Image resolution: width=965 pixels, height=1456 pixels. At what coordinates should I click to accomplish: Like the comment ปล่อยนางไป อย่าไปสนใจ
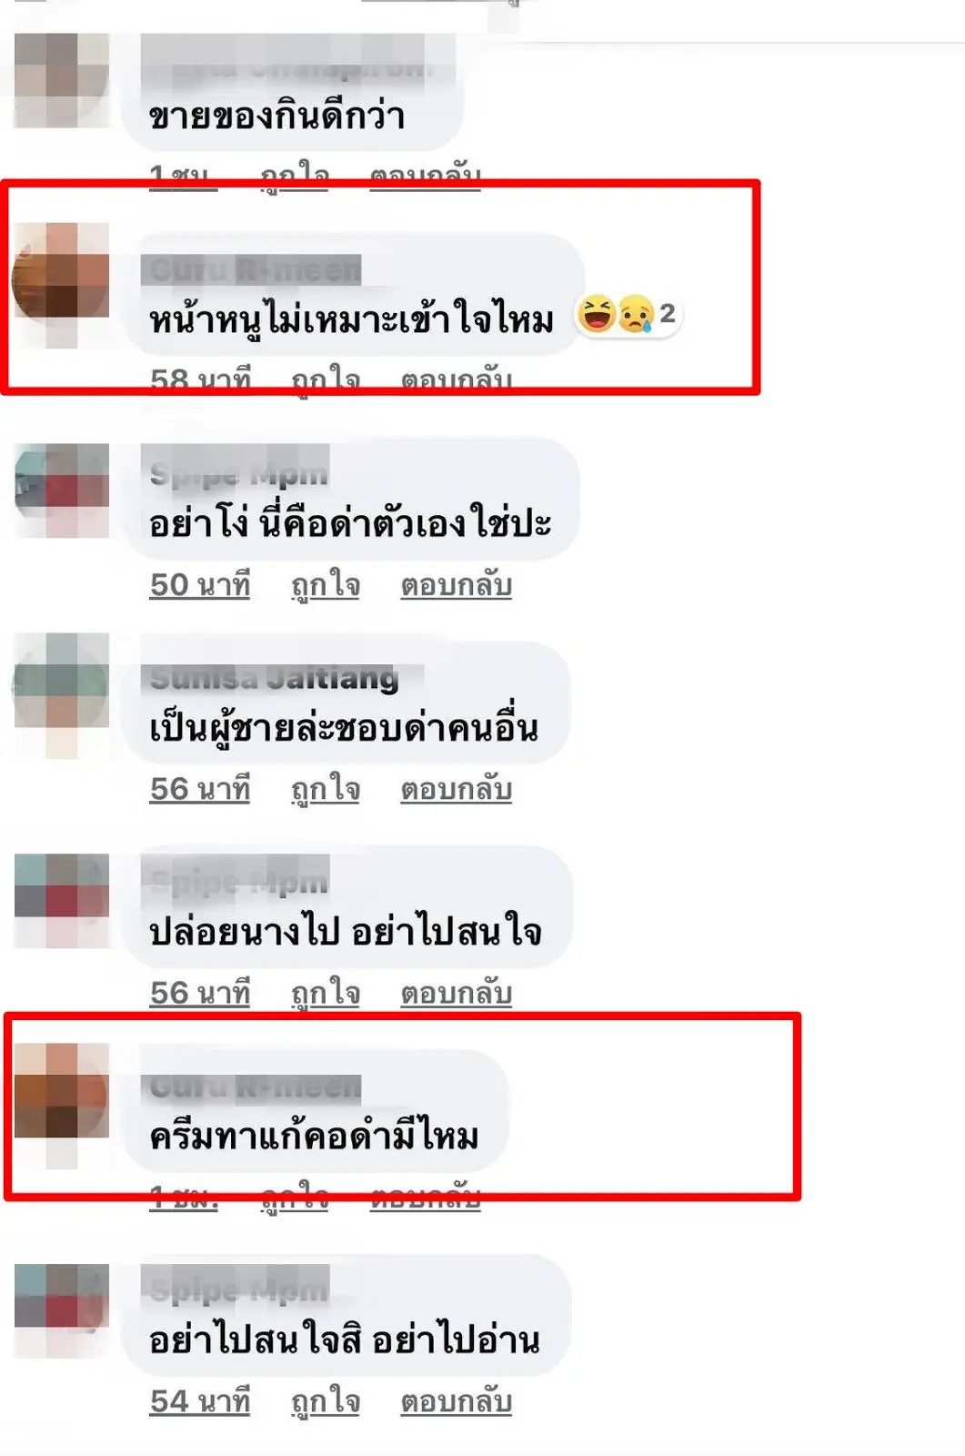326,993
